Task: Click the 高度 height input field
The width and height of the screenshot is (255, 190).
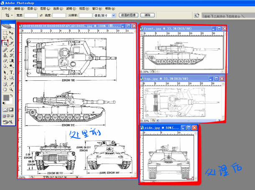Action: 59,15
